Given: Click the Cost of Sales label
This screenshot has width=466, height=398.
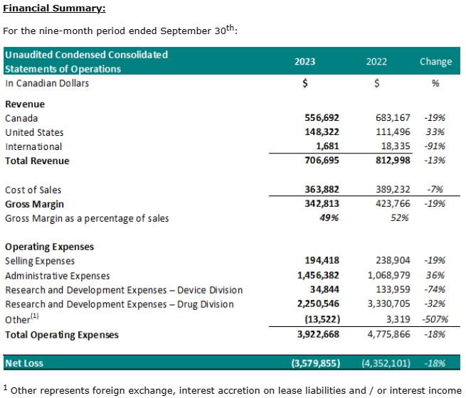Looking at the screenshot, I should [x=33, y=190].
